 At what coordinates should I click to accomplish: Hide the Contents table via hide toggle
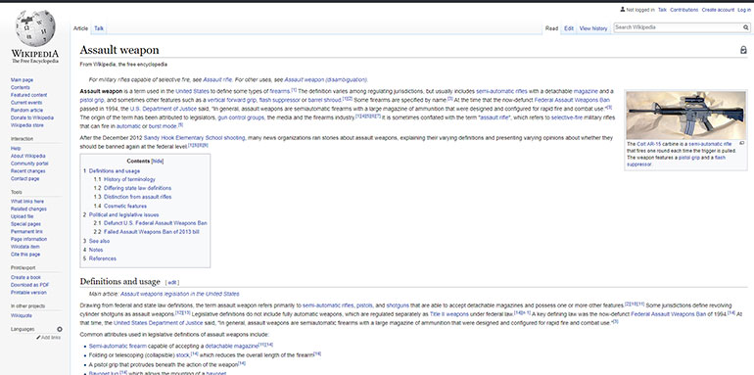(158, 162)
